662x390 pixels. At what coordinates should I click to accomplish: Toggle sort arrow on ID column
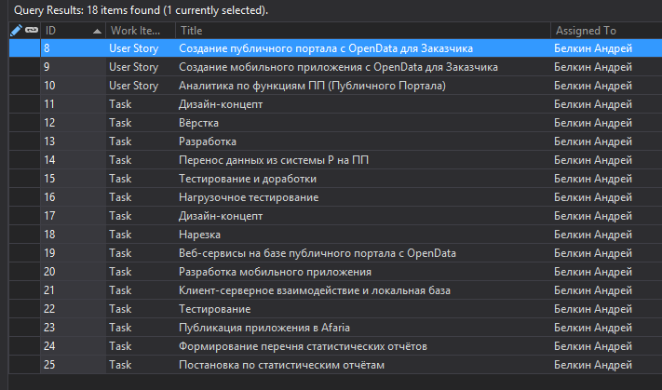click(x=97, y=32)
